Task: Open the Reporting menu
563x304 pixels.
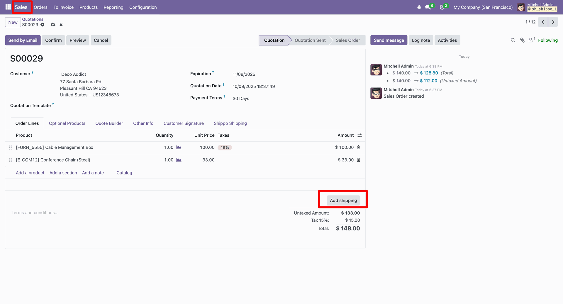Action: 113,7
